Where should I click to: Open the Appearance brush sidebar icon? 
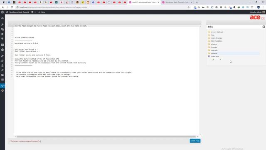(2, 56)
